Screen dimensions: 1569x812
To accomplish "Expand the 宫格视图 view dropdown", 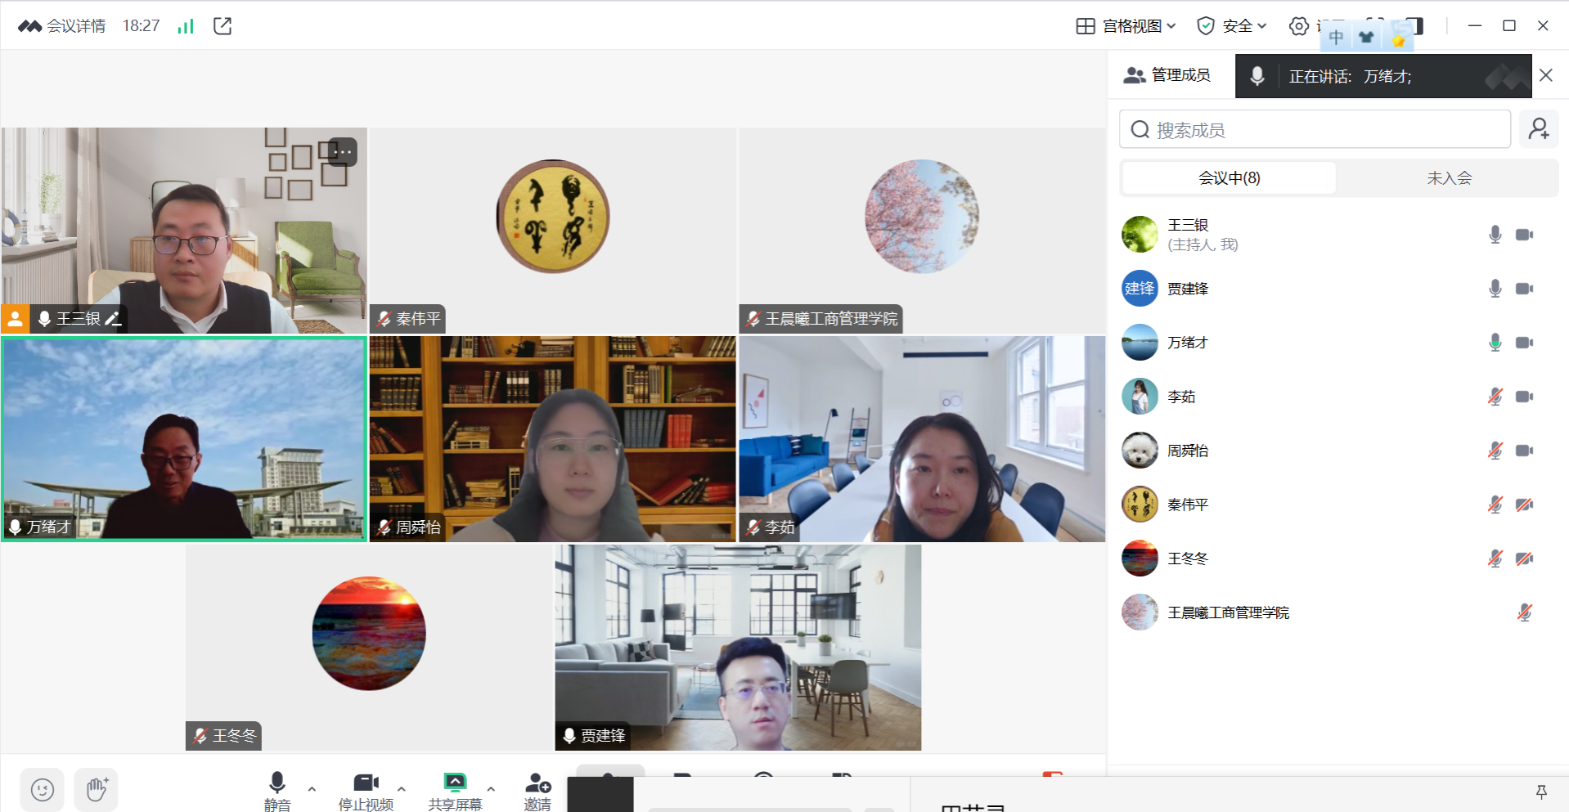I will click(x=1126, y=26).
